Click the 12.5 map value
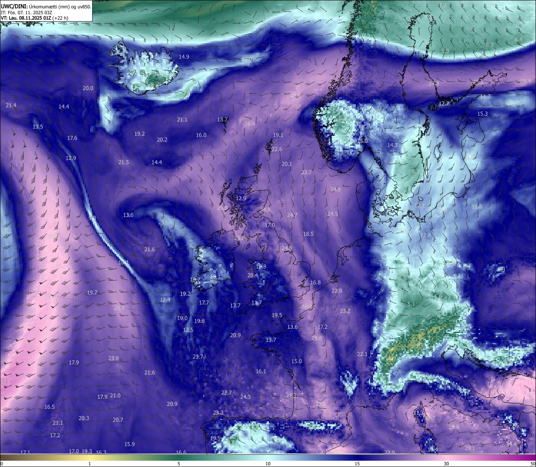The width and height of the screenshot is (536, 467). (188, 330)
